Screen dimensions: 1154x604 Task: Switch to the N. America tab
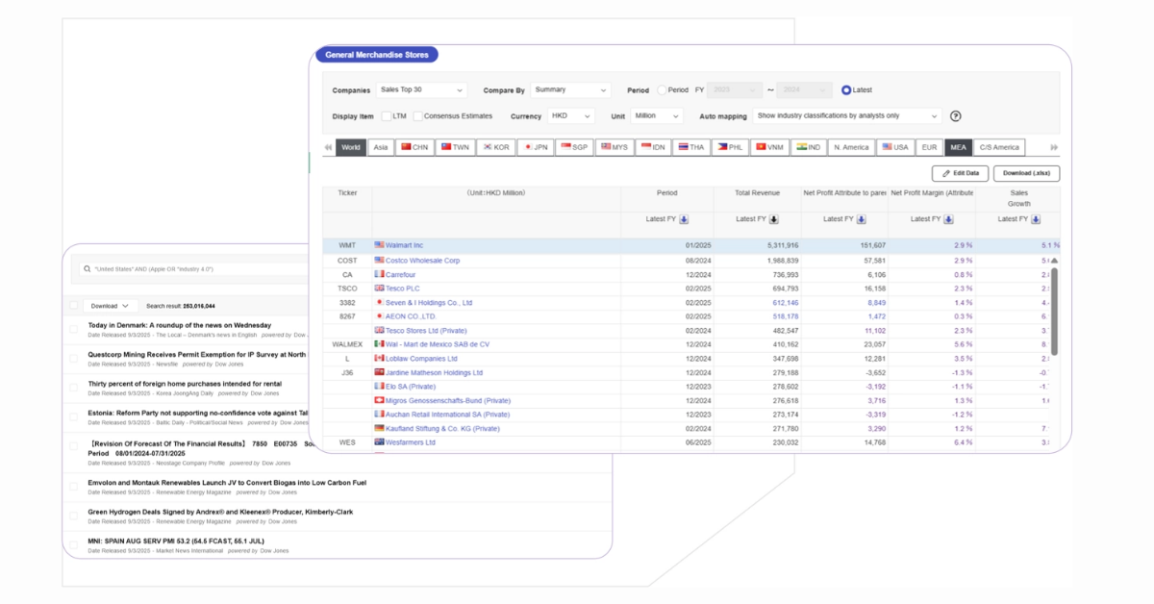[850, 147]
